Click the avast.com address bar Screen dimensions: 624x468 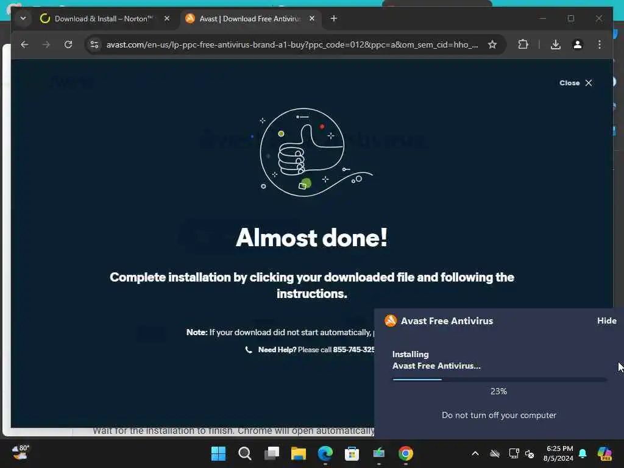click(292, 44)
